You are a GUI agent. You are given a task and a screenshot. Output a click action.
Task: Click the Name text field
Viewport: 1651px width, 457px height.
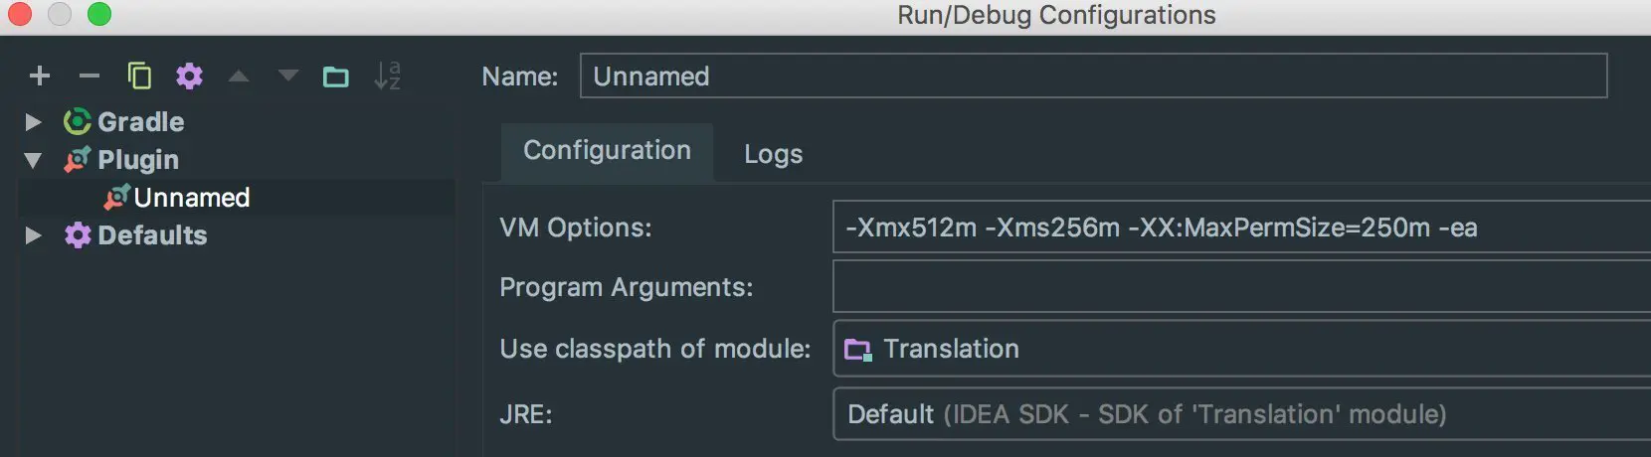[x=1092, y=76]
